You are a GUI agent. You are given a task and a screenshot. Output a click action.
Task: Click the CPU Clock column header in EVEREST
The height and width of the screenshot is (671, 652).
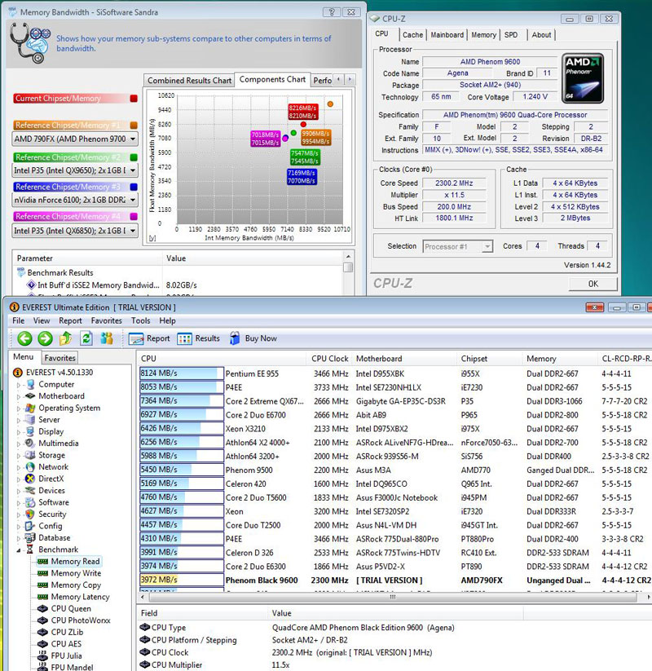(329, 359)
